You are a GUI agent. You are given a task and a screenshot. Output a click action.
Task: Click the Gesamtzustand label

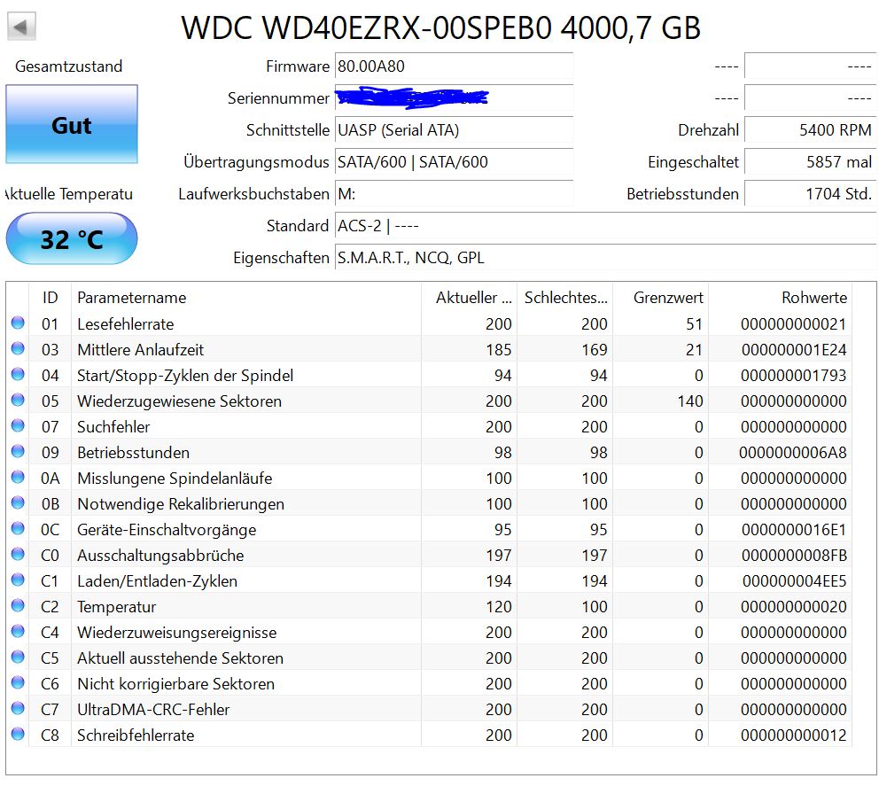[x=69, y=66]
